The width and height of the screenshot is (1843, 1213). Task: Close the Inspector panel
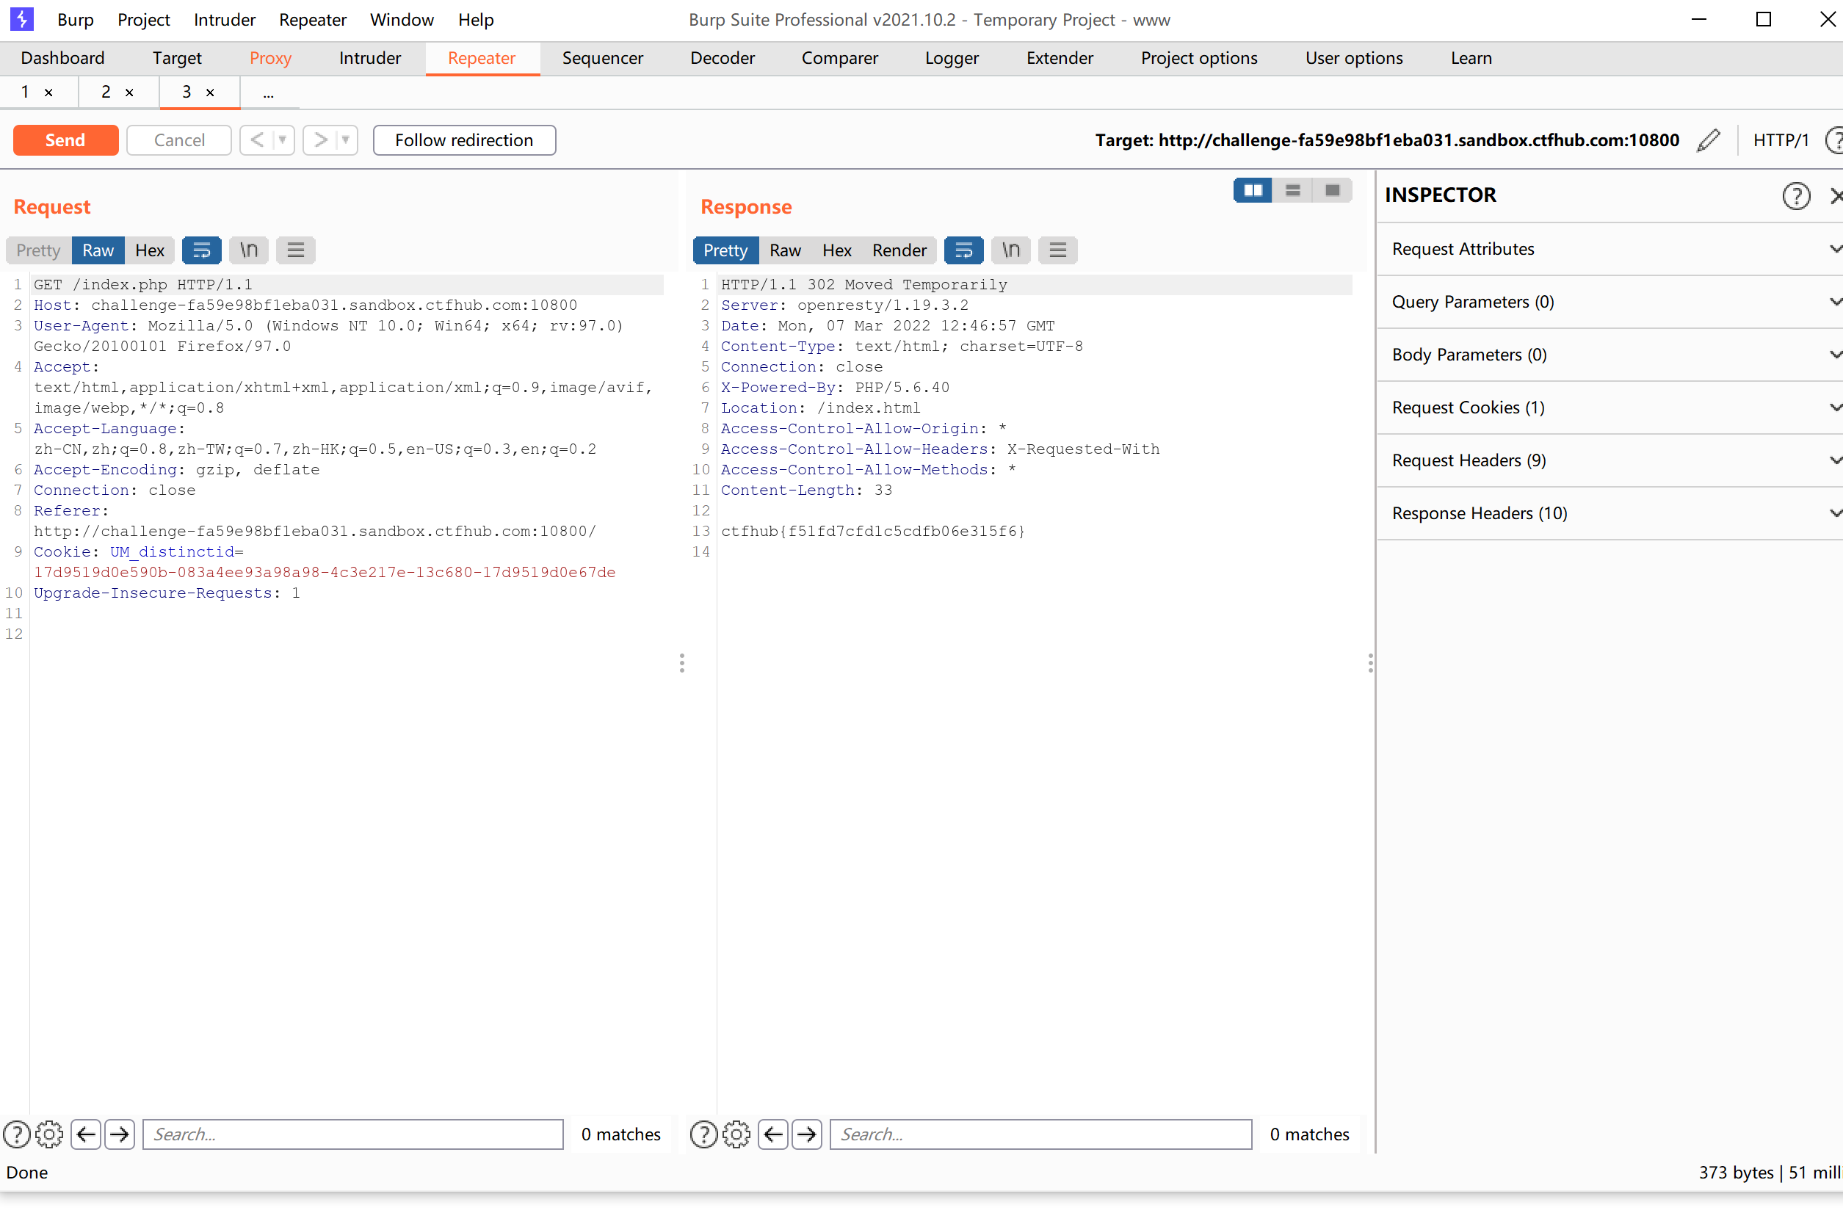pos(1836,196)
